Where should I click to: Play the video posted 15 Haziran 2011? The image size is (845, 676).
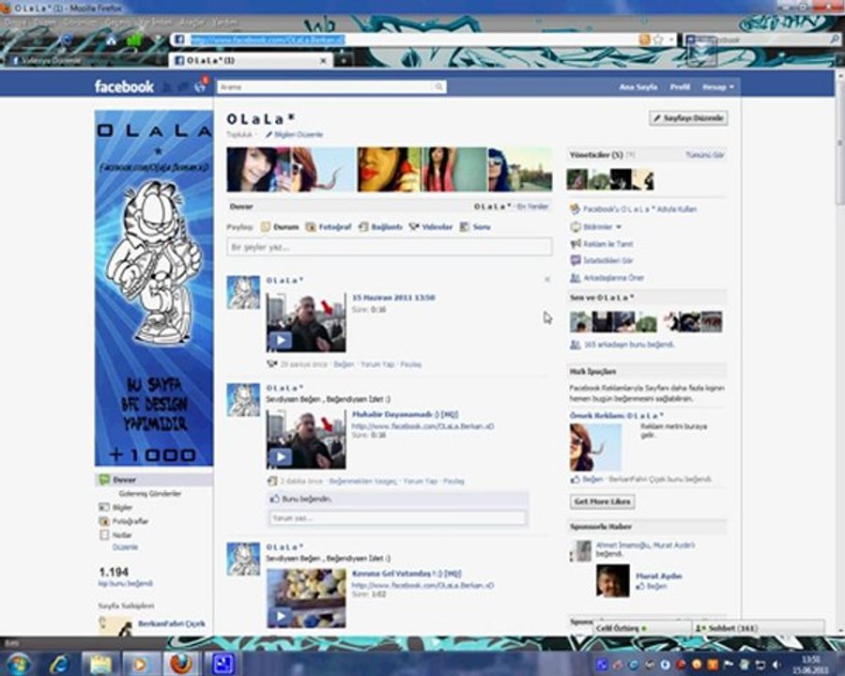click(x=280, y=341)
